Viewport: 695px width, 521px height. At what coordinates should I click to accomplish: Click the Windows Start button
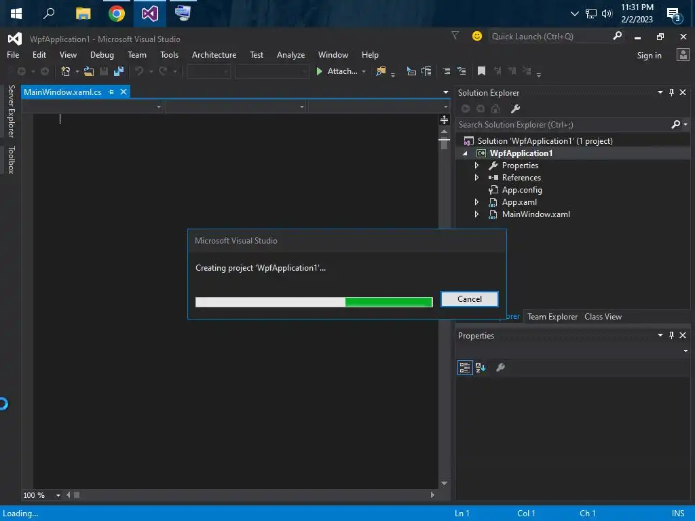[x=16, y=14]
